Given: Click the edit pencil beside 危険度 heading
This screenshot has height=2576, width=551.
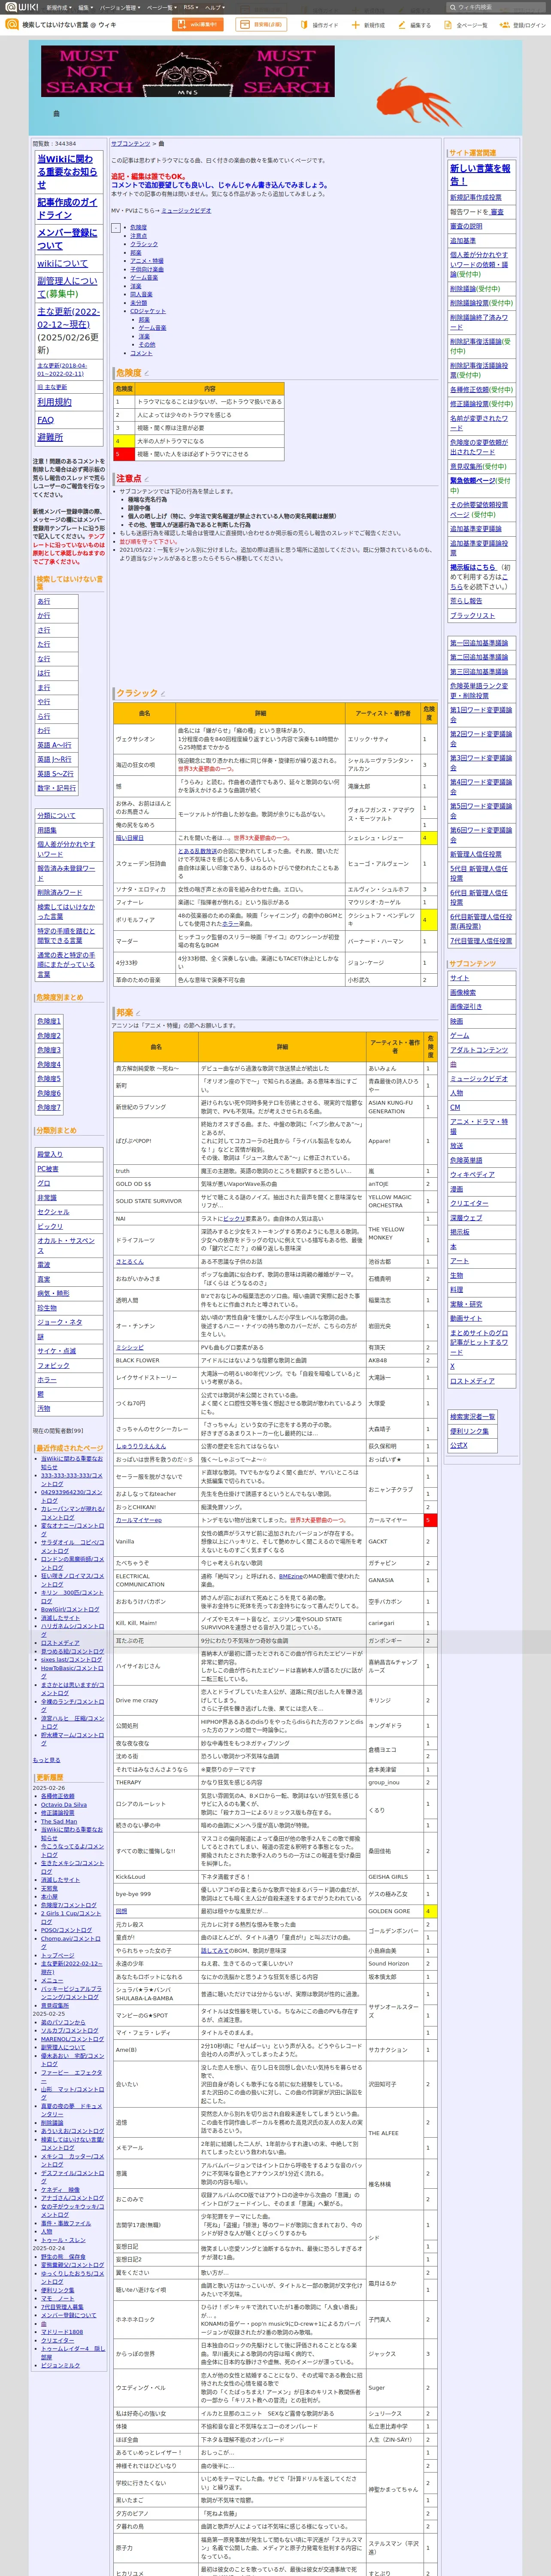Looking at the screenshot, I should coord(147,373).
